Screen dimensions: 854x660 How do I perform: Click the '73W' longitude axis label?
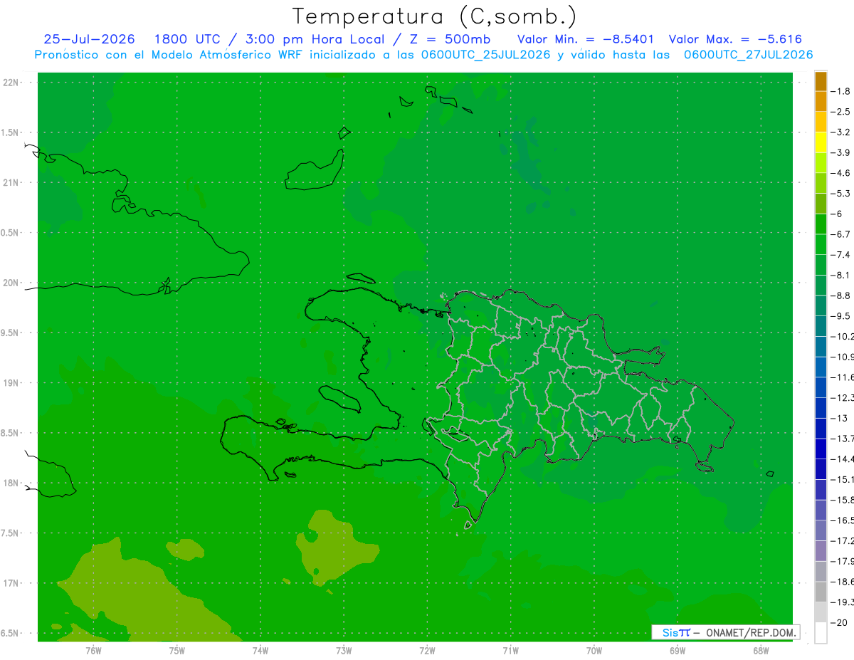[344, 651]
